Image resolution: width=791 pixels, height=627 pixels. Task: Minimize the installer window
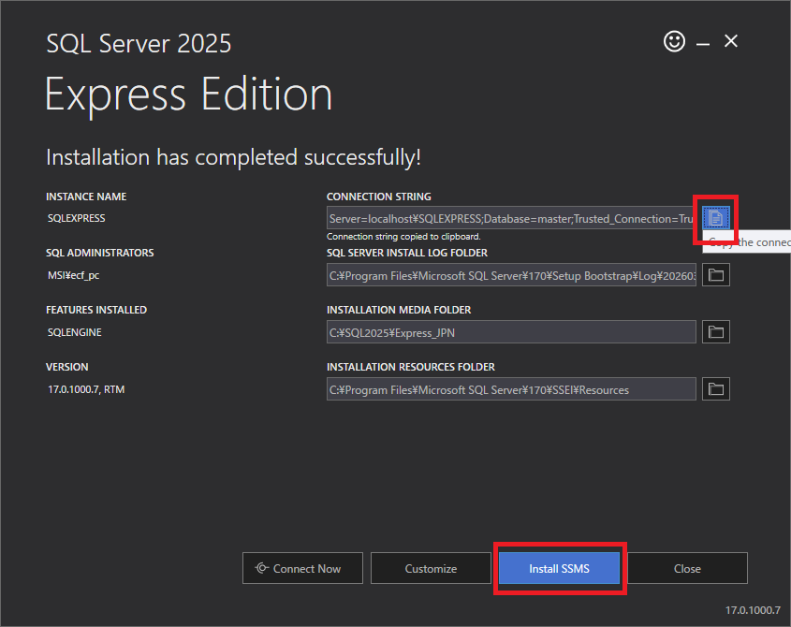point(702,42)
